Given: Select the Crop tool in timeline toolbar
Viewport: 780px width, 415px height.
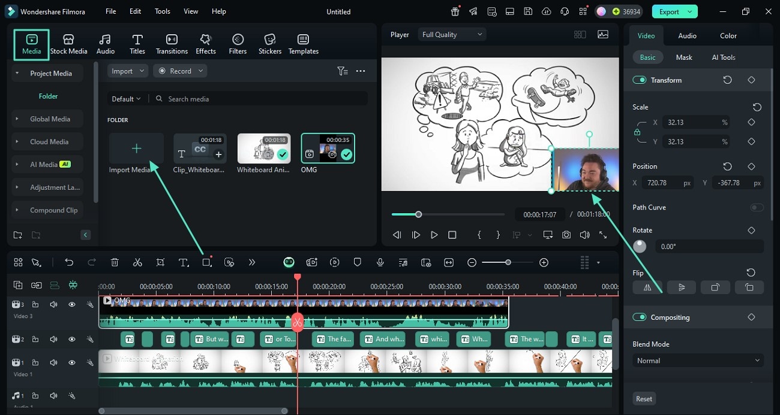Looking at the screenshot, I should point(160,262).
